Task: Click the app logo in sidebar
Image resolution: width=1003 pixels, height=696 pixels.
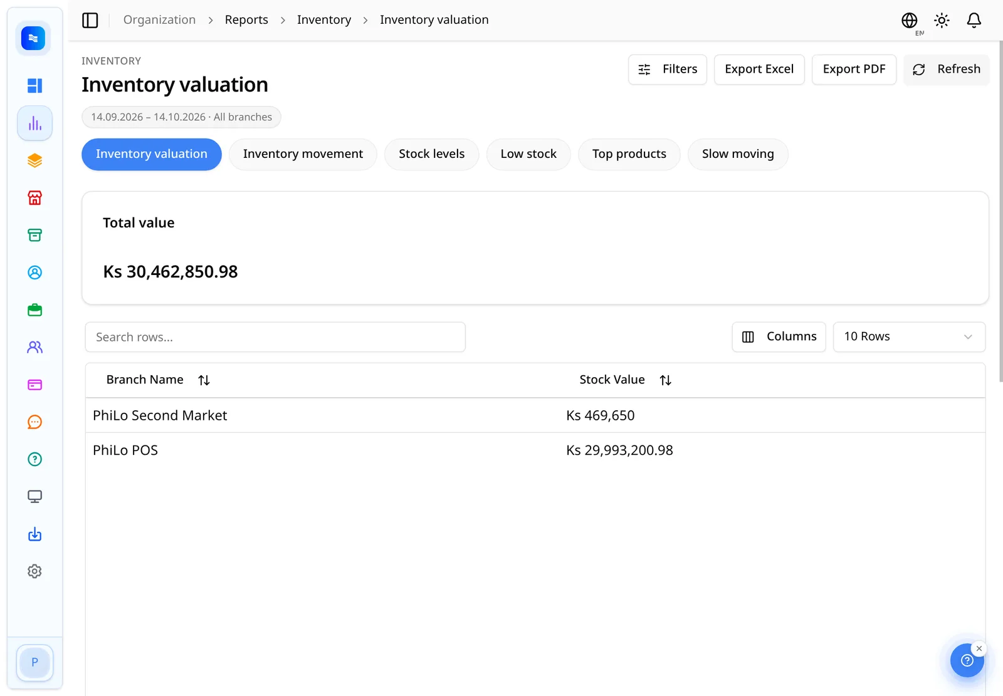Action: (x=33, y=38)
